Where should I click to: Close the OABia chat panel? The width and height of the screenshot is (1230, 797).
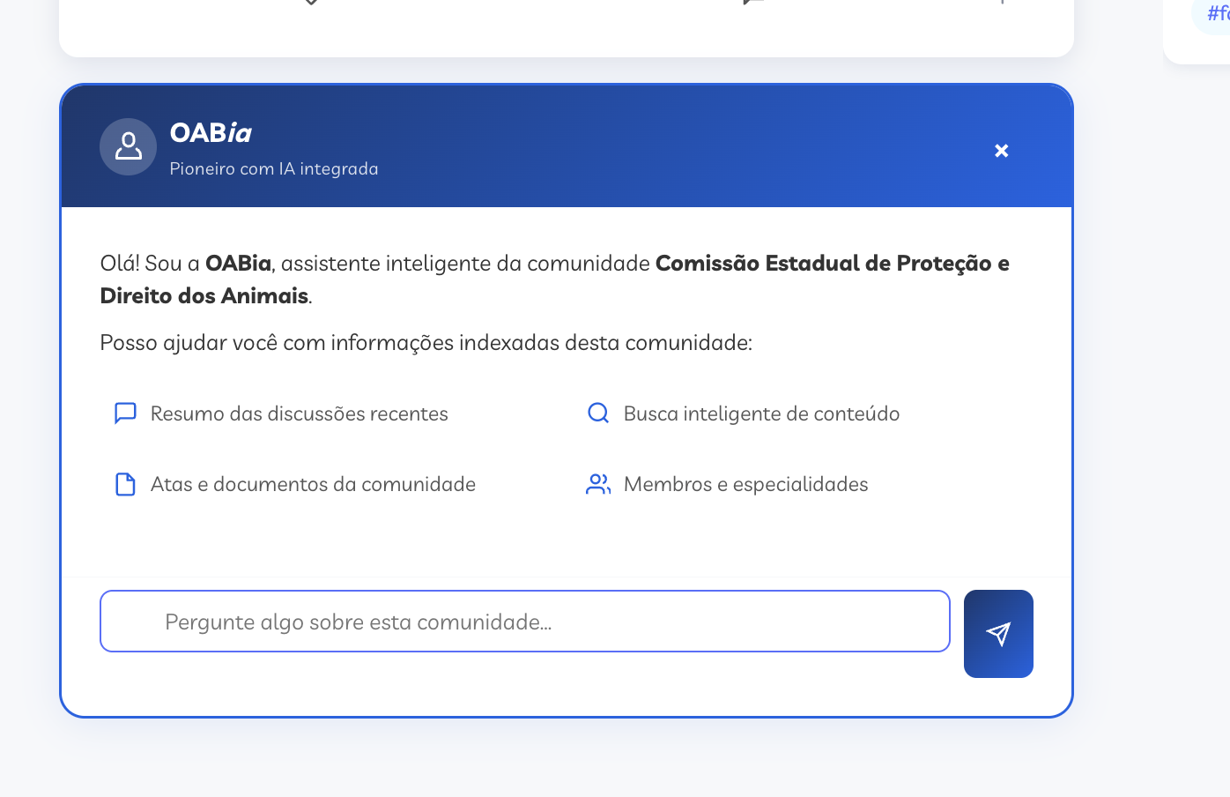point(1001,151)
